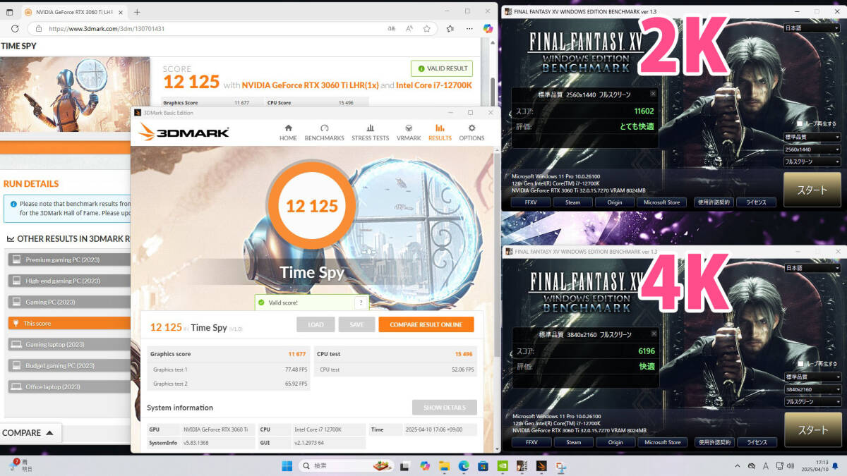
Task: Open 3840x2160 resolution dropdown
Action: [812, 389]
